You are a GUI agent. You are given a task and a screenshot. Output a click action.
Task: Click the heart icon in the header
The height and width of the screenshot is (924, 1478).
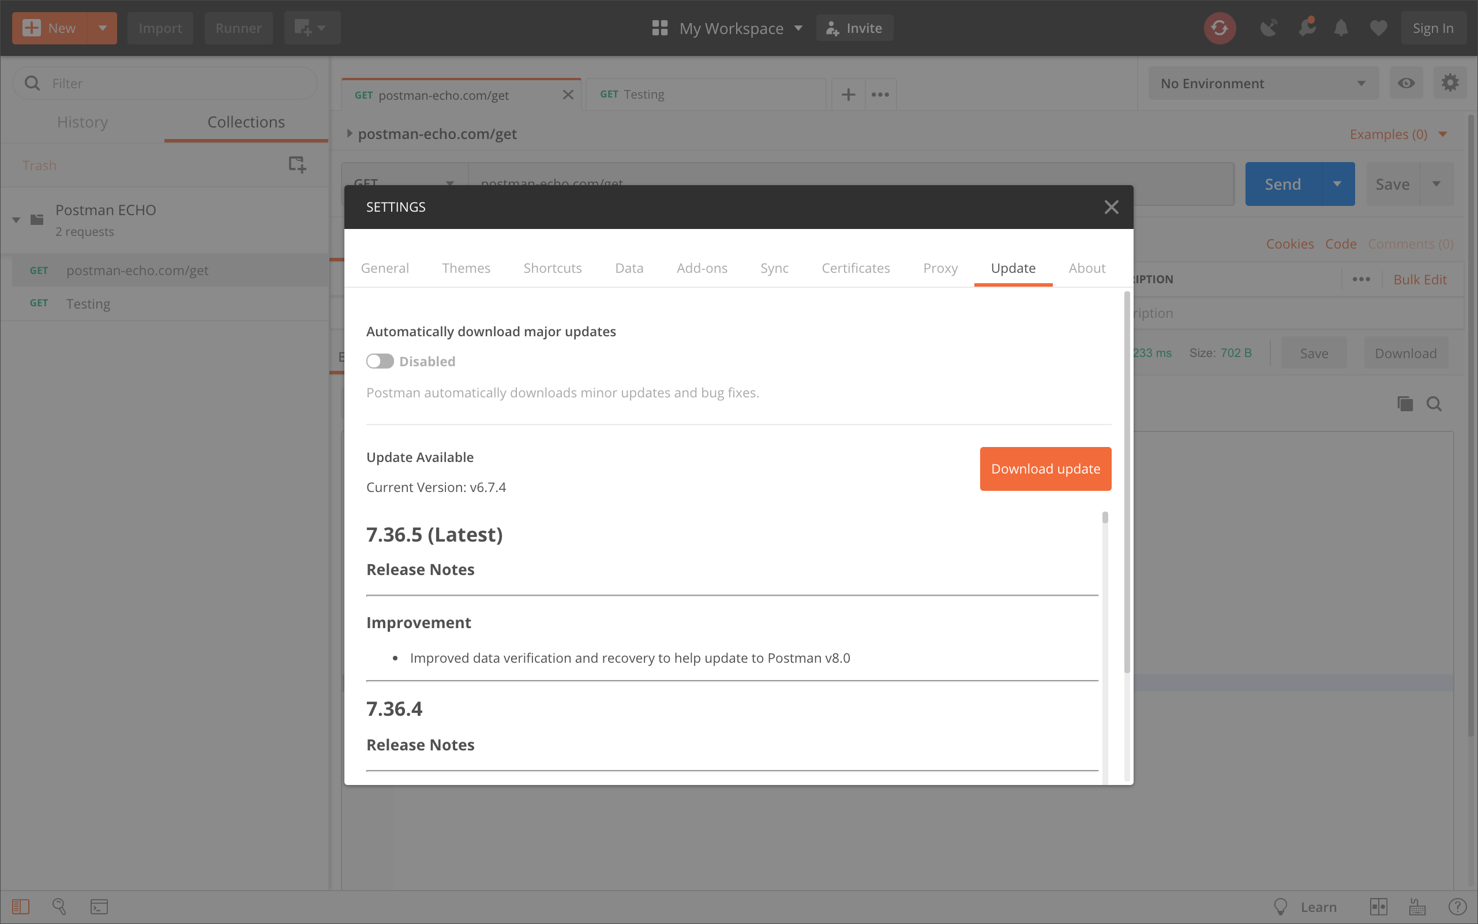coord(1378,28)
